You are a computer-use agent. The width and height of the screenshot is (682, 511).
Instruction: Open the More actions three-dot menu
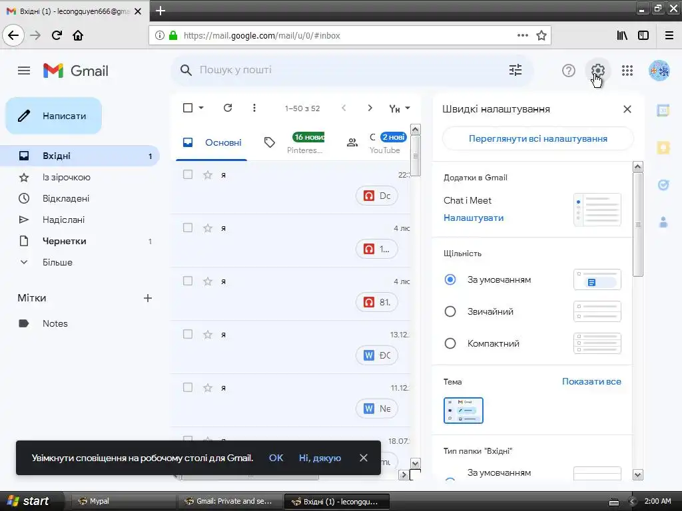coord(254,108)
